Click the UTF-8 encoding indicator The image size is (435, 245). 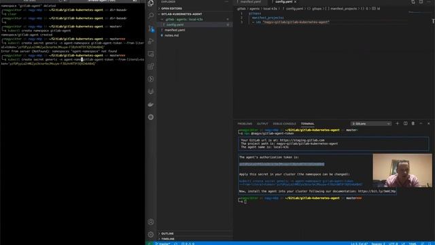pyautogui.click(x=393, y=244)
